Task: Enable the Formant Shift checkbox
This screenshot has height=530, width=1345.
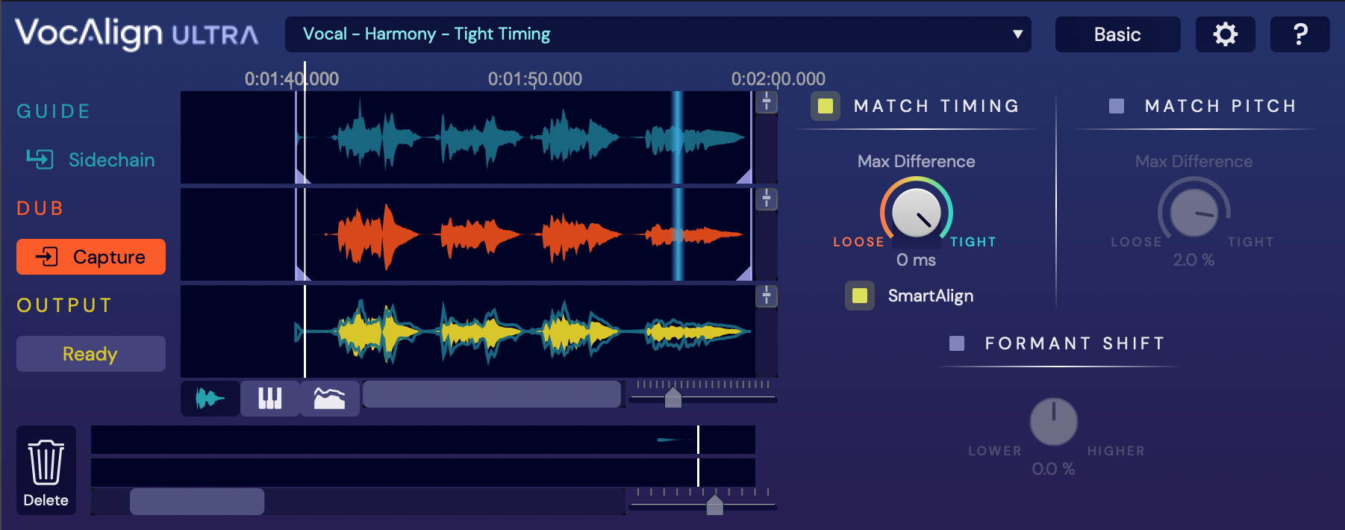Action: point(957,343)
